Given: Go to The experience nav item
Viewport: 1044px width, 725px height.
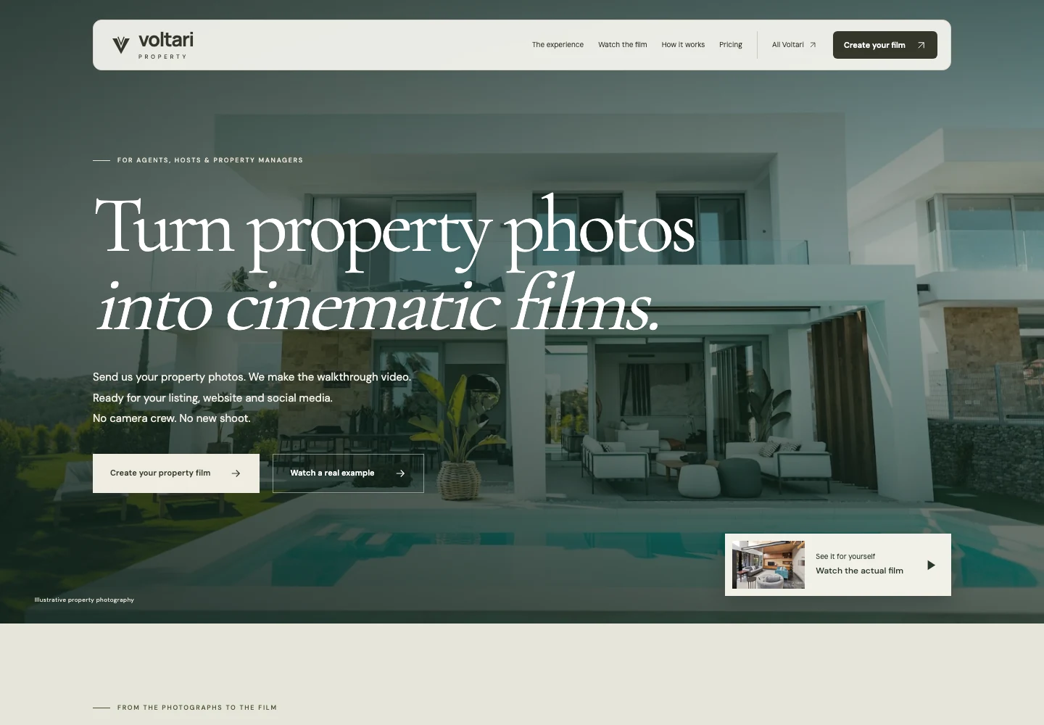Looking at the screenshot, I should [x=558, y=45].
